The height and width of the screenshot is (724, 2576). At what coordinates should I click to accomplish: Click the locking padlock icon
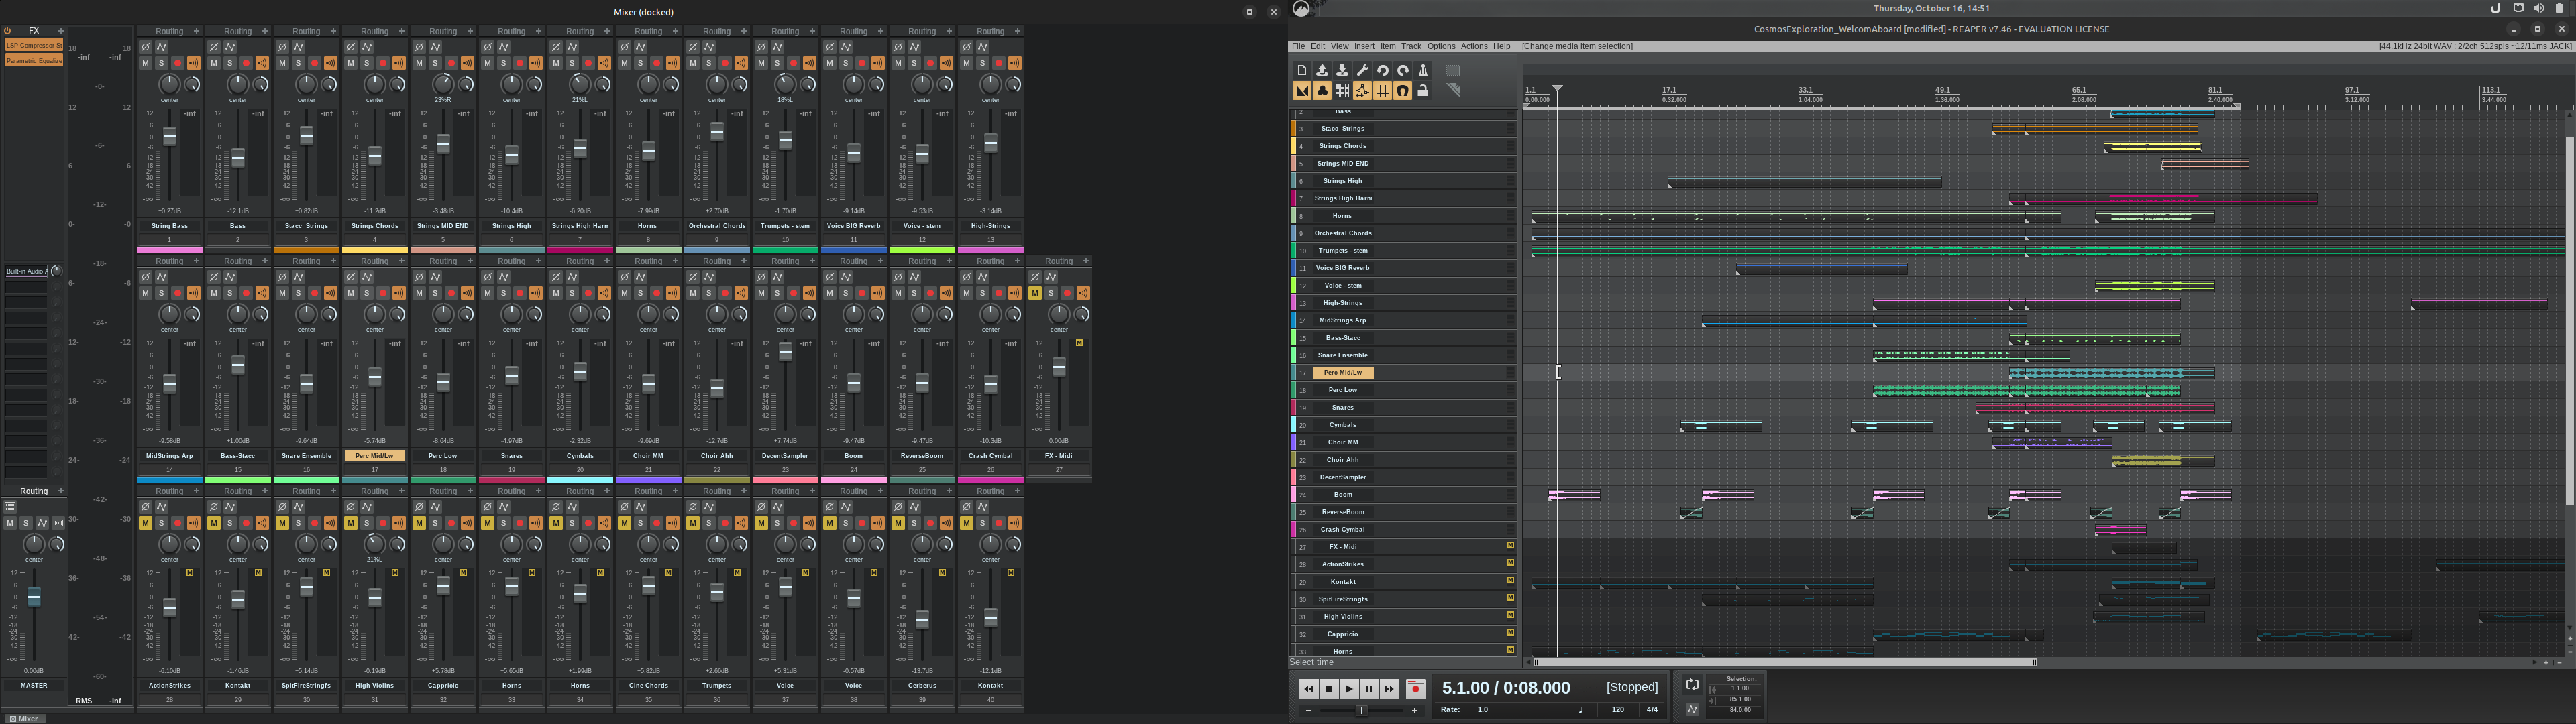click(1423, 91)
